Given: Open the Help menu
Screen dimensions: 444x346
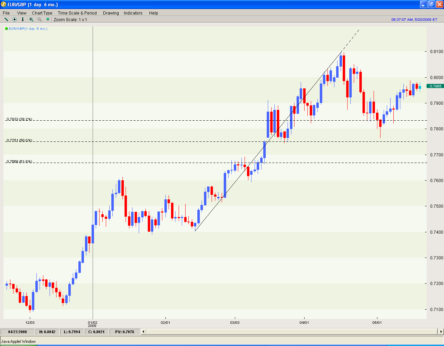Looking at the screenshot, I should click(x=154, y=13).
